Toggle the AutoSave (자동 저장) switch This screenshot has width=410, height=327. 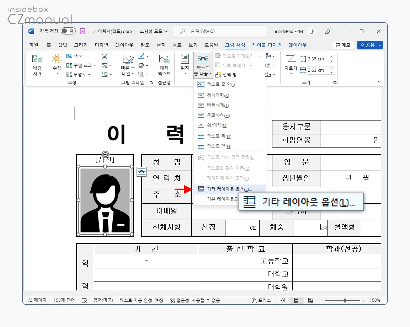click(68, 31)
